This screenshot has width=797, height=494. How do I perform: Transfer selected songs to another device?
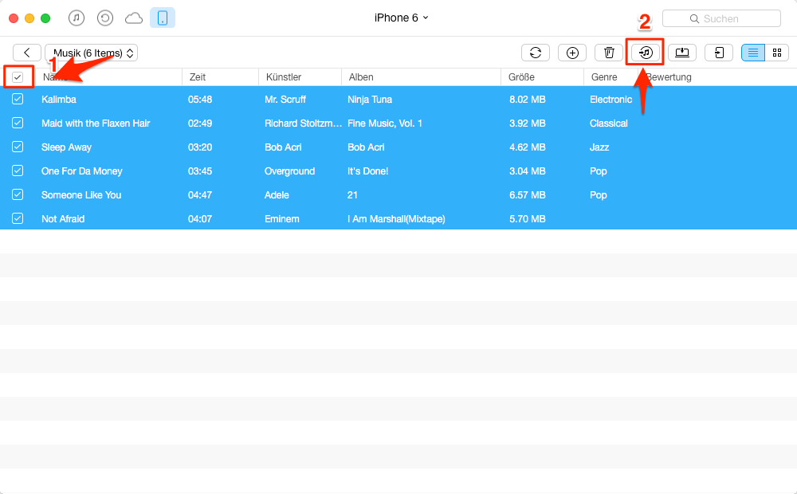click(x=719, y=53)
